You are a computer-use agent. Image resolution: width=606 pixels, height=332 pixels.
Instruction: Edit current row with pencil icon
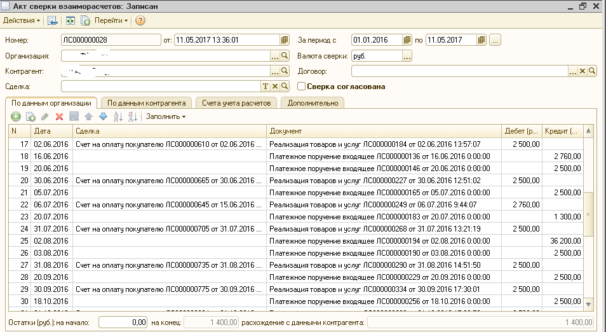point(45,116)
